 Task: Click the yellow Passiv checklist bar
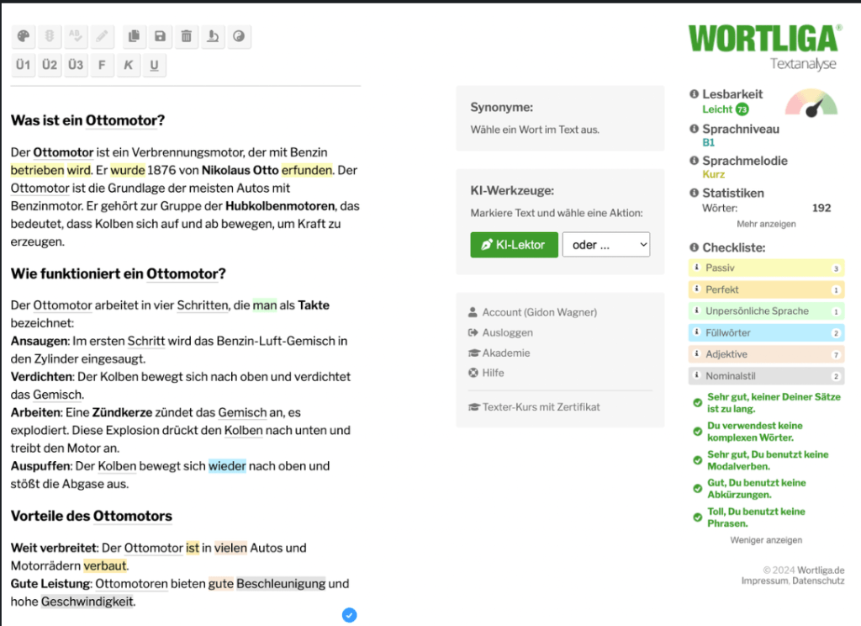click(x=765, y=268)
